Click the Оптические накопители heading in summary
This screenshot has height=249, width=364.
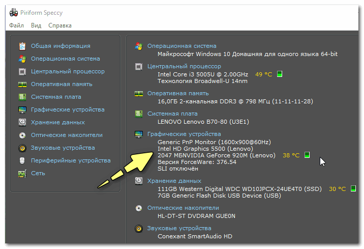(183, 208)
